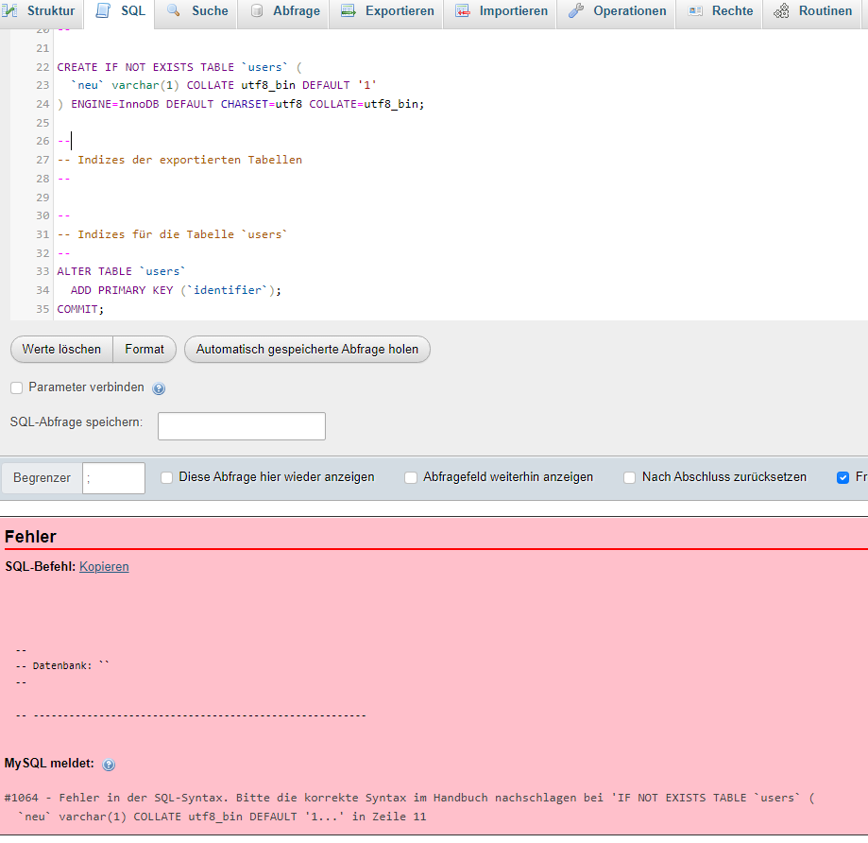
Task: Open help icon beside MySQL meldet
Action: [109, 765]
